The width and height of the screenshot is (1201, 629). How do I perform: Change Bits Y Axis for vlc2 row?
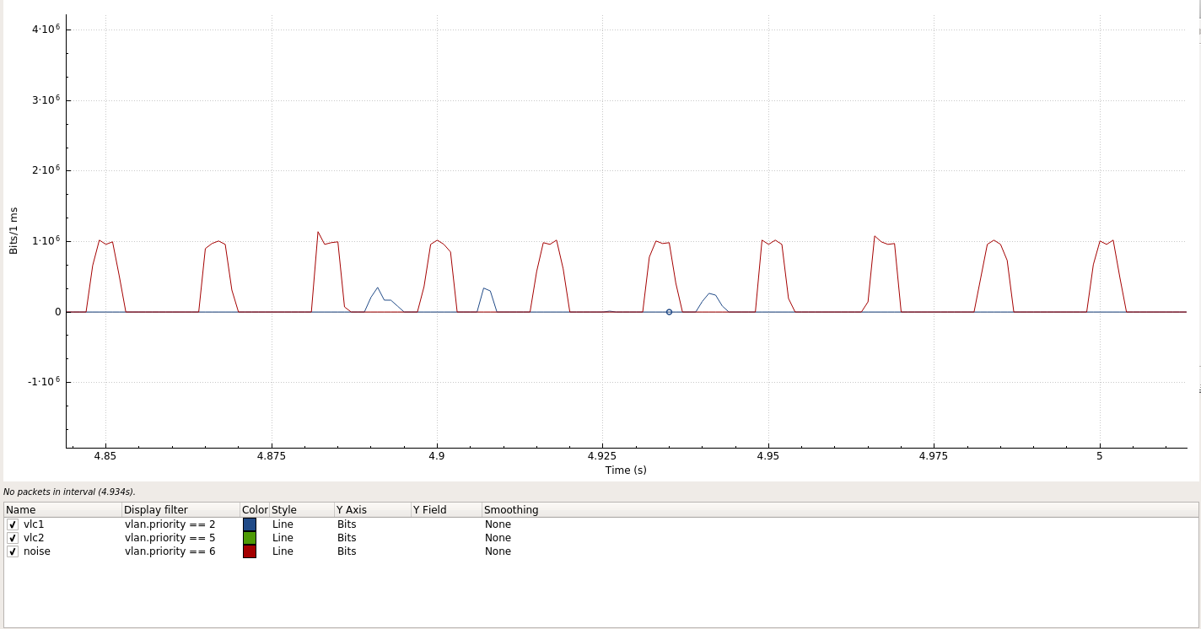coord(347,538)
